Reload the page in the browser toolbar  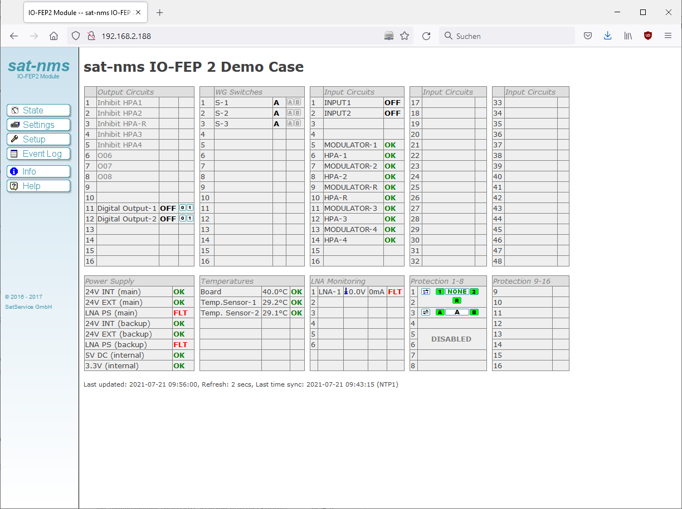pos(426,36)
